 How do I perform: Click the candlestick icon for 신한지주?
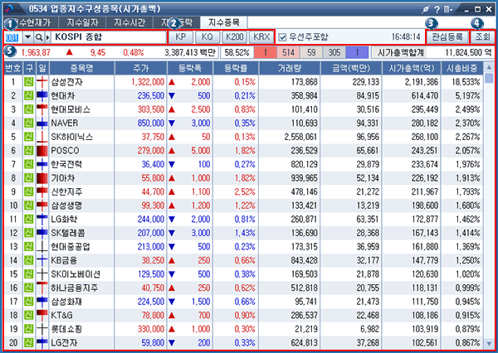pos(42,191)
